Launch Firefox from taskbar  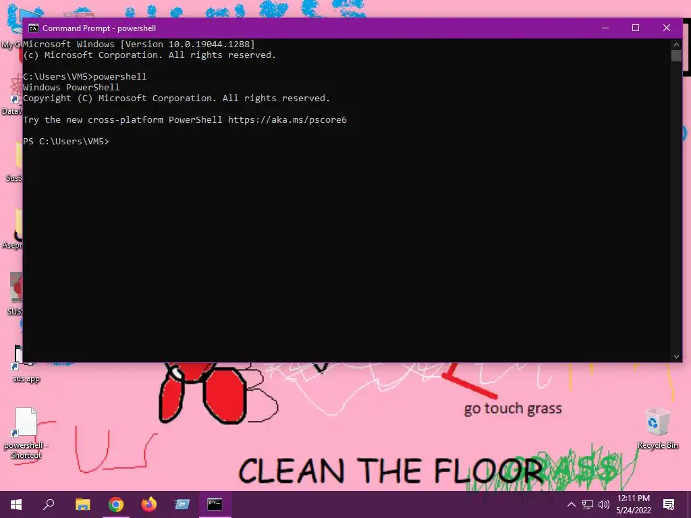(x=149, y=505)
